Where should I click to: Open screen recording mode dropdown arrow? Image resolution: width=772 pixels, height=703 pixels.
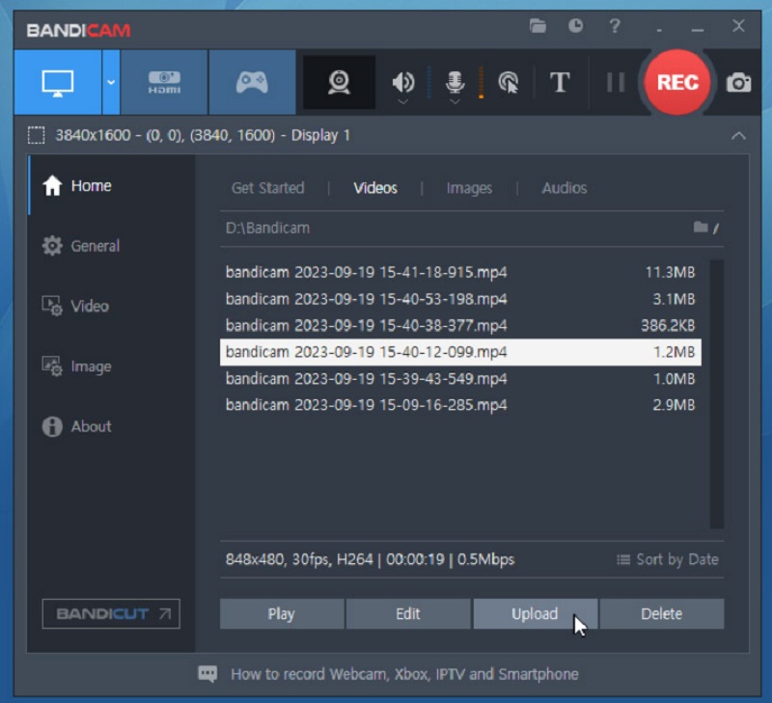[x=111, y=82]
